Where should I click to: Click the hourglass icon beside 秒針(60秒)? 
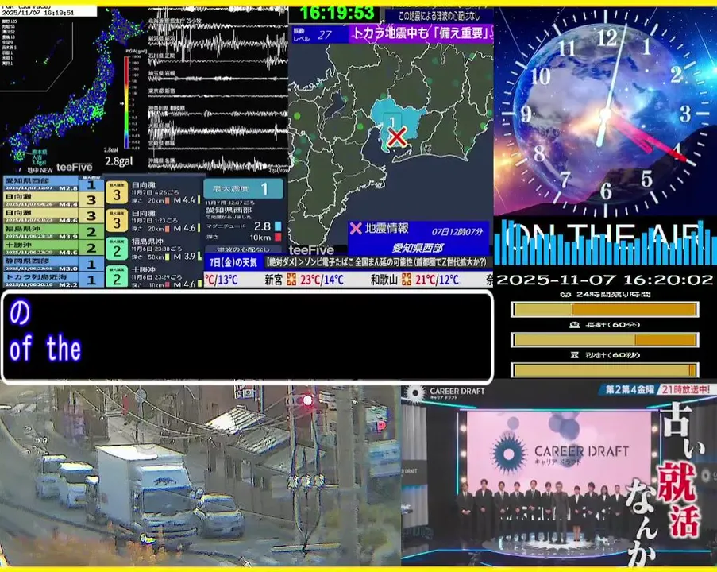pyautogui.click(x=575, y=354)
